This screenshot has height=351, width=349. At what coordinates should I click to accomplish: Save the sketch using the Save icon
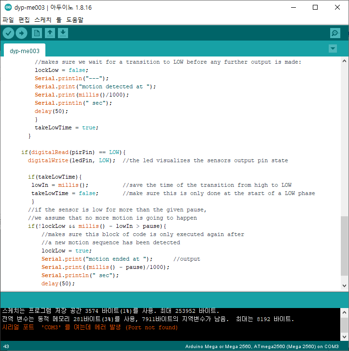click(x=63, y=33)
